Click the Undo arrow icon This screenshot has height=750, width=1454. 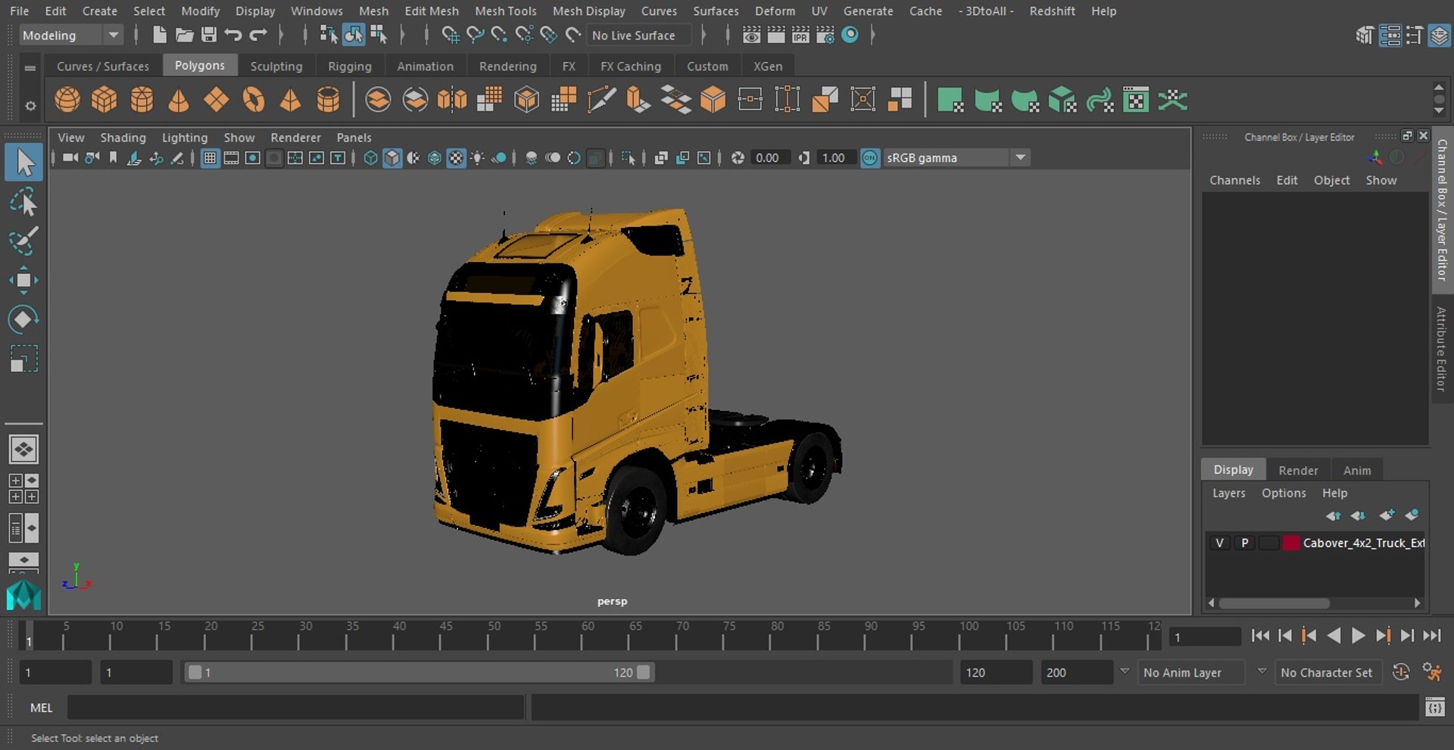coord(233,35)
